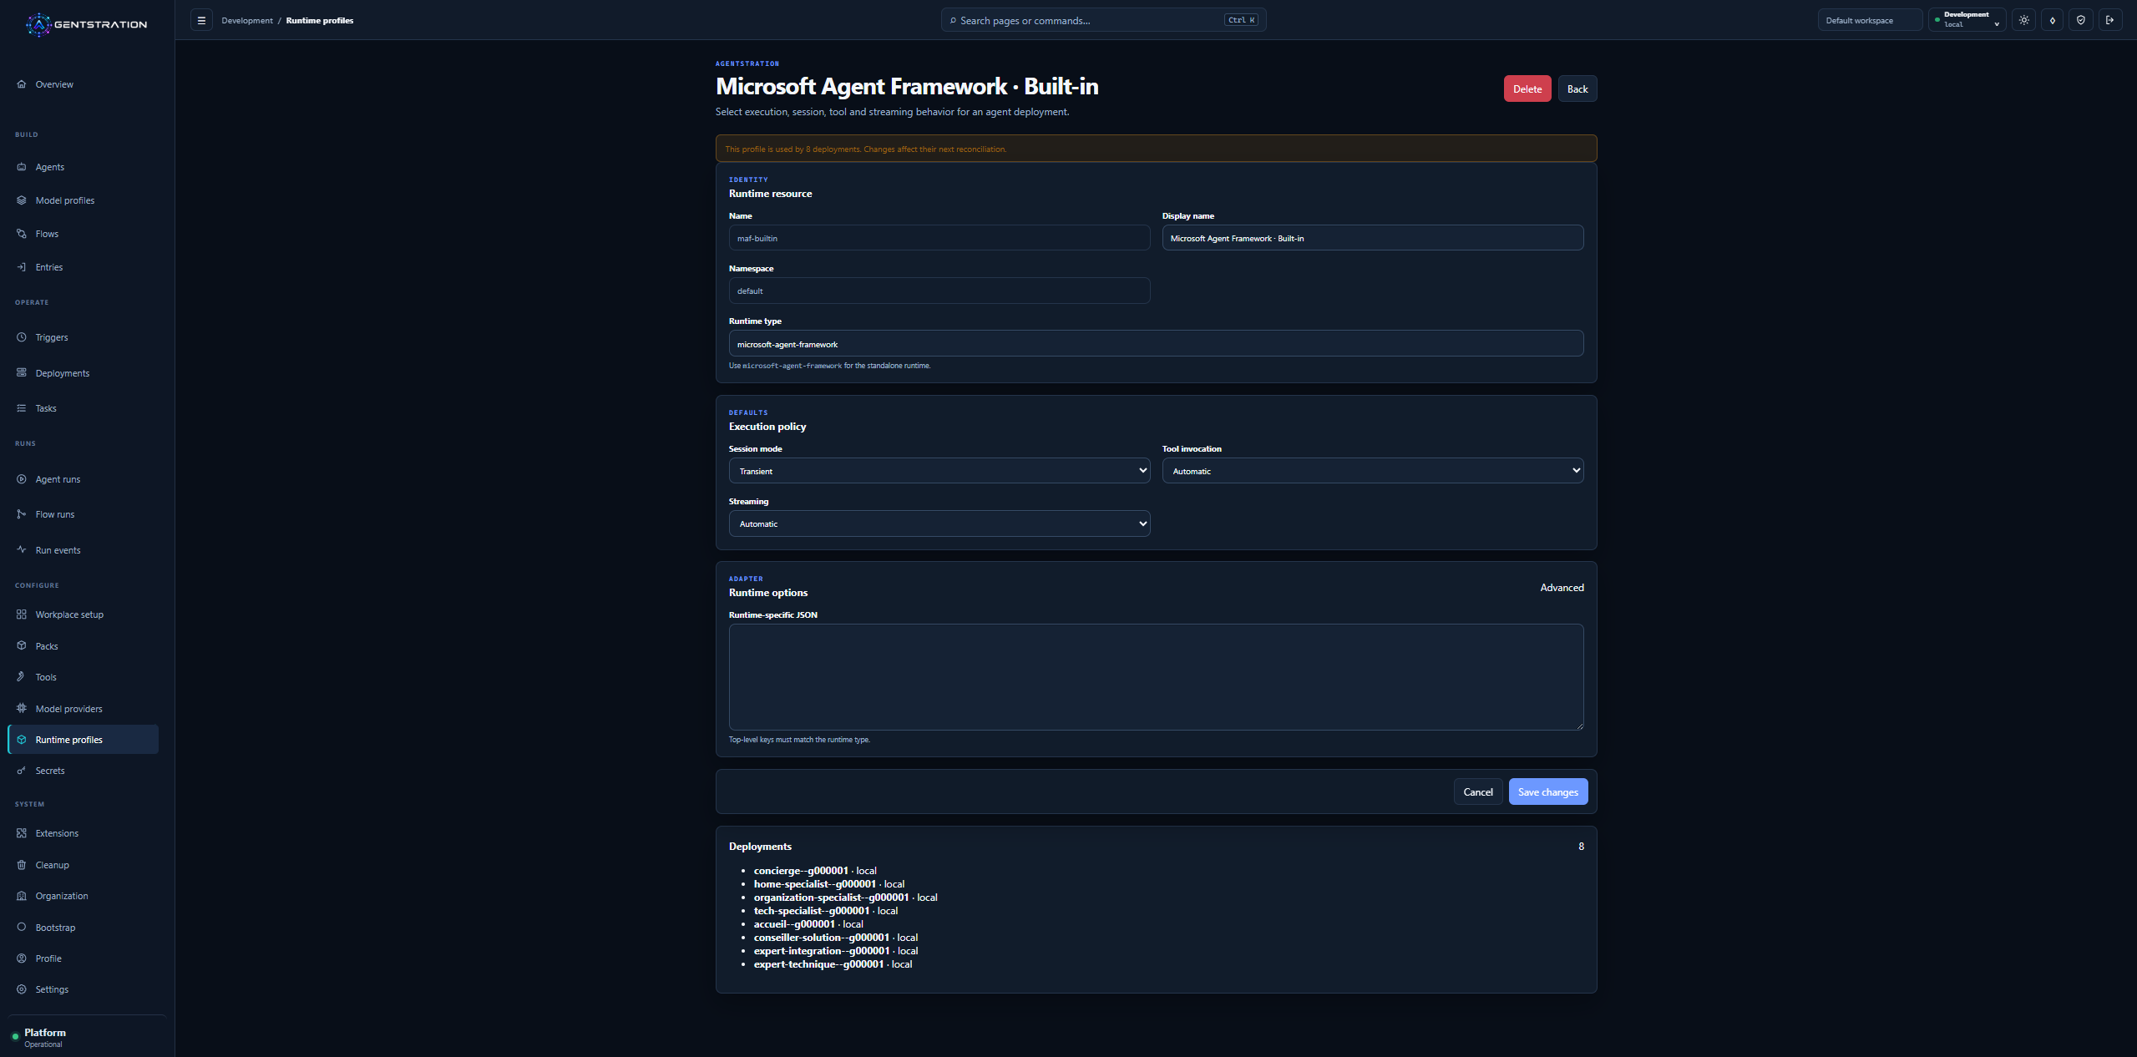Click the Flow runs branch icon
Image resolution: width=2137 pixels, height=1057 pixels.
pyautogui.click(x=22, y=514)
